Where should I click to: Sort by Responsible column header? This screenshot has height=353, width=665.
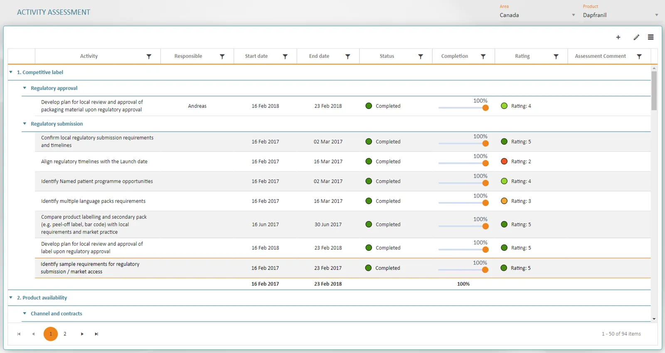point(188,56)
